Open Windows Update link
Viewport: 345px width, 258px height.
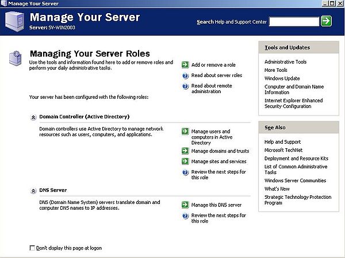click(282, 78)
